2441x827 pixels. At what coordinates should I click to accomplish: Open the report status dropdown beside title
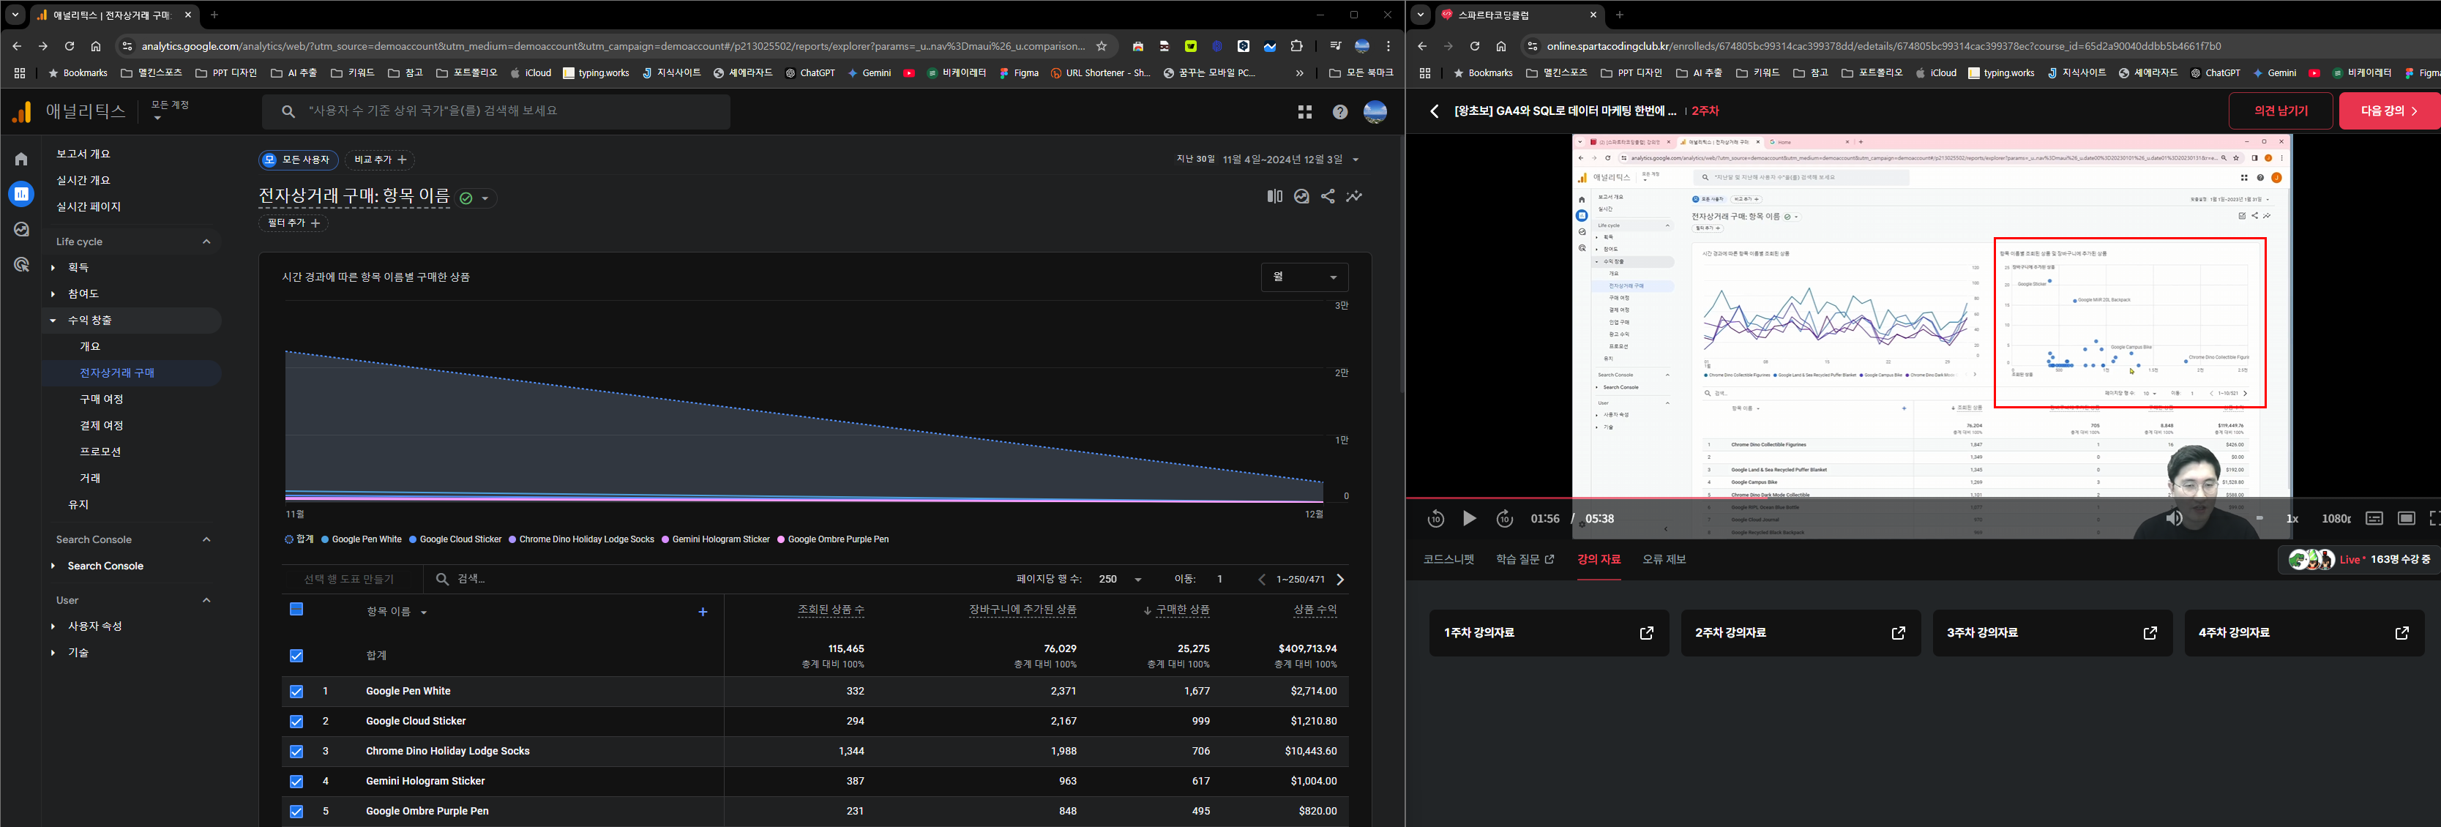(x=476, y=198)
